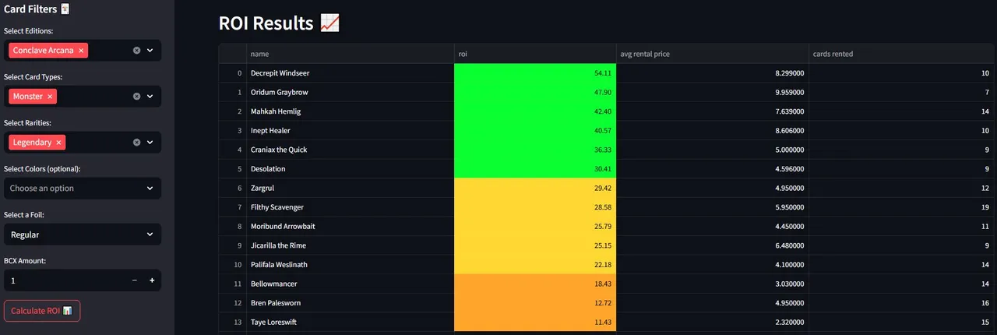The height and width of the screenshot is (335, 997).
Task: Remove the Conclave Arcana edition tag
Action: click(82, 51)
